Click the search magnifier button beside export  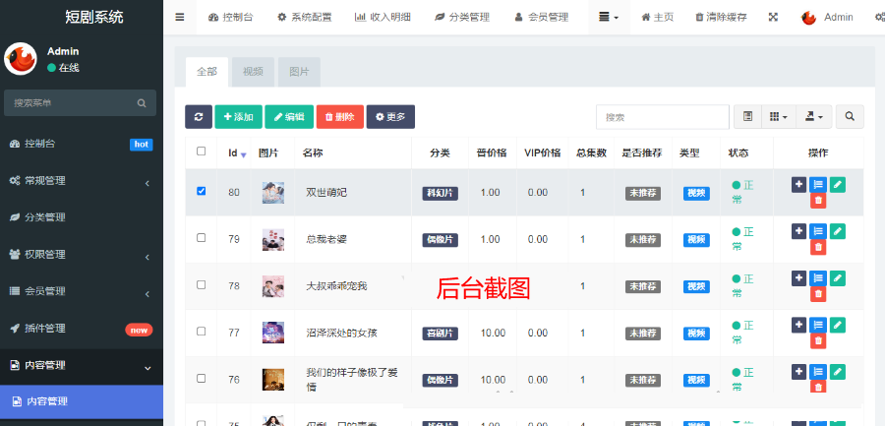point(850,117)
